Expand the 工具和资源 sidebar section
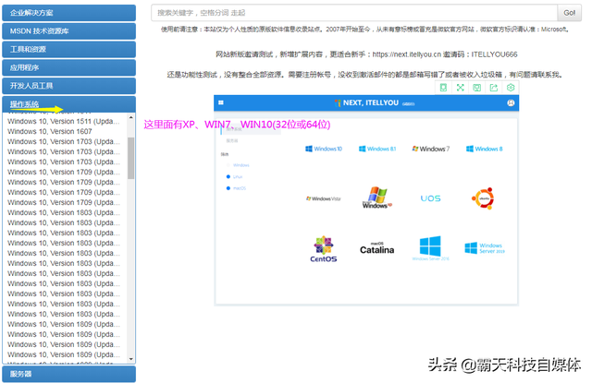Viewport: 592px width, 383px height. [68, 49]
